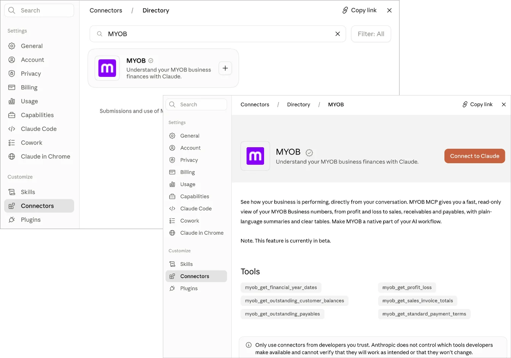Image resolution: width=511 pixels, height=358 pixels.
Task: Click the MYOB logo in the Directory card
Action: 107,68
